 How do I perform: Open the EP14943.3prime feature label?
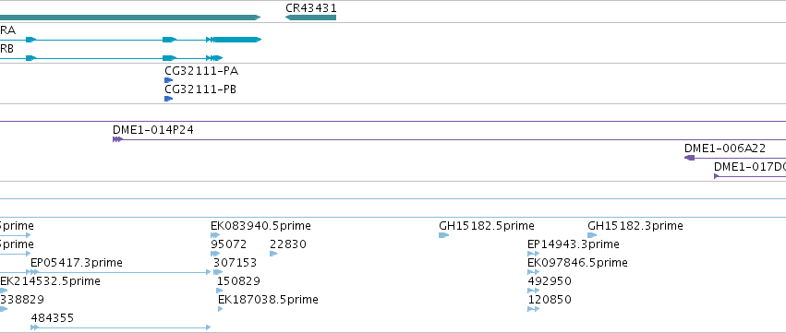click(573, 244)
